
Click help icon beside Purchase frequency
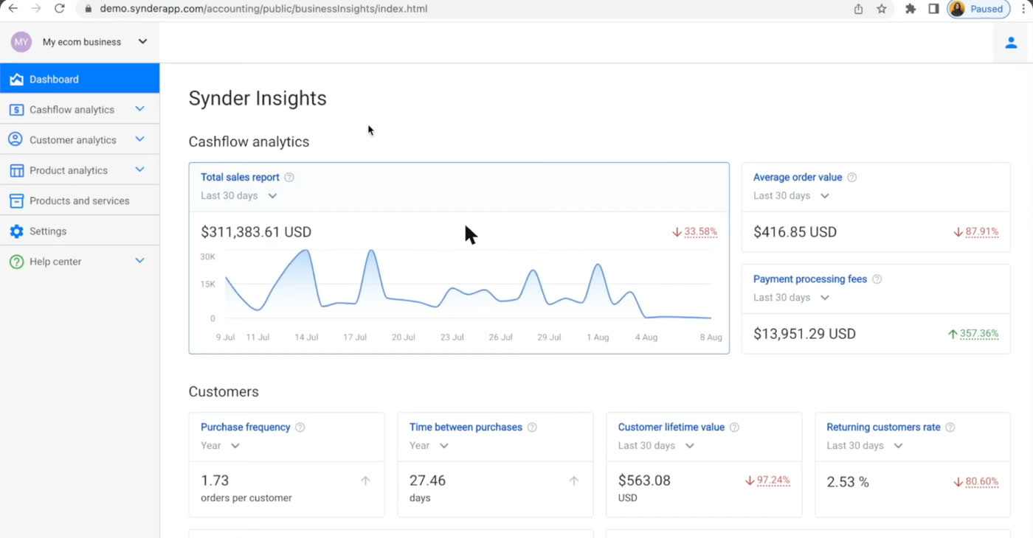pyautogui.click(x=300, y=427)
